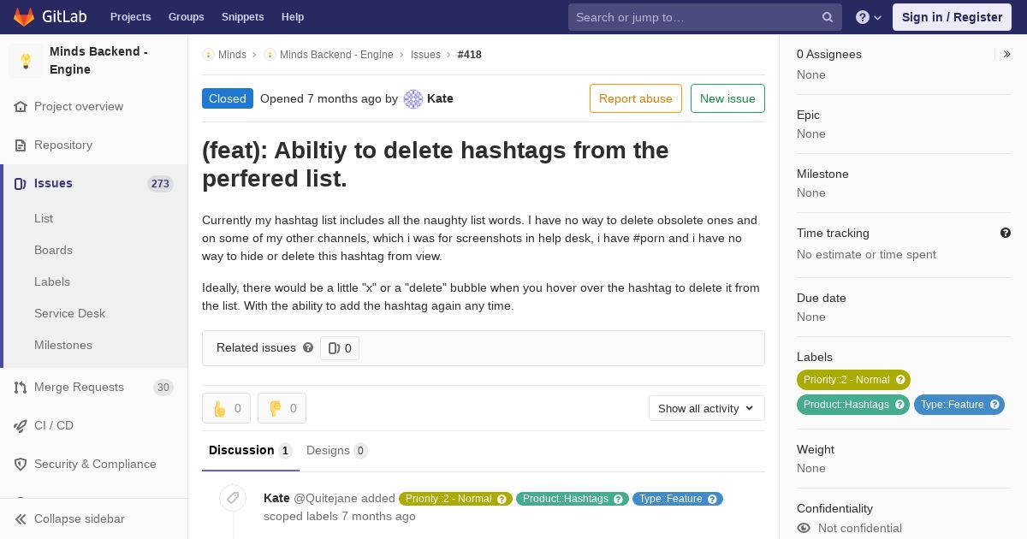Open Show all activity dropdown
This screenshot has width=1027, height=539.
click(706, 408)
